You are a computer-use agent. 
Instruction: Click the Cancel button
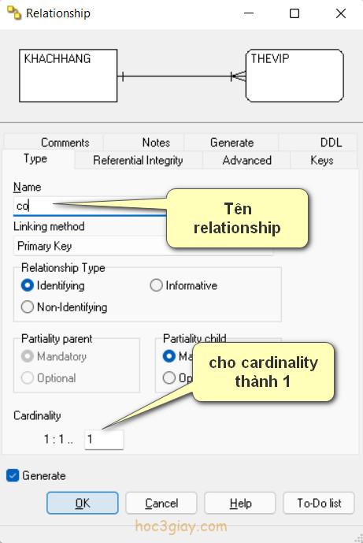pyautogui.click(x=161, y=503)
